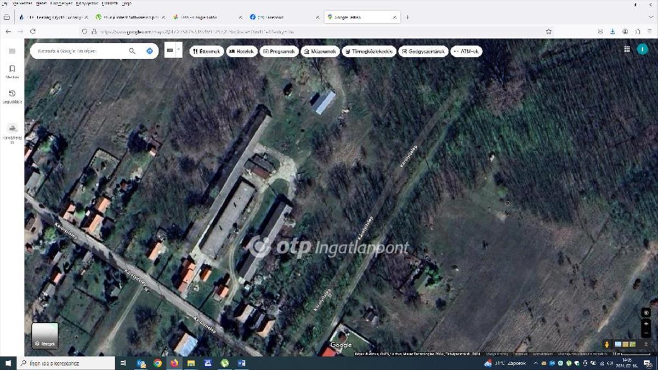Filter by Éttermek (restaurants) chip
This screenshot has height=370, width=658.
206,52
